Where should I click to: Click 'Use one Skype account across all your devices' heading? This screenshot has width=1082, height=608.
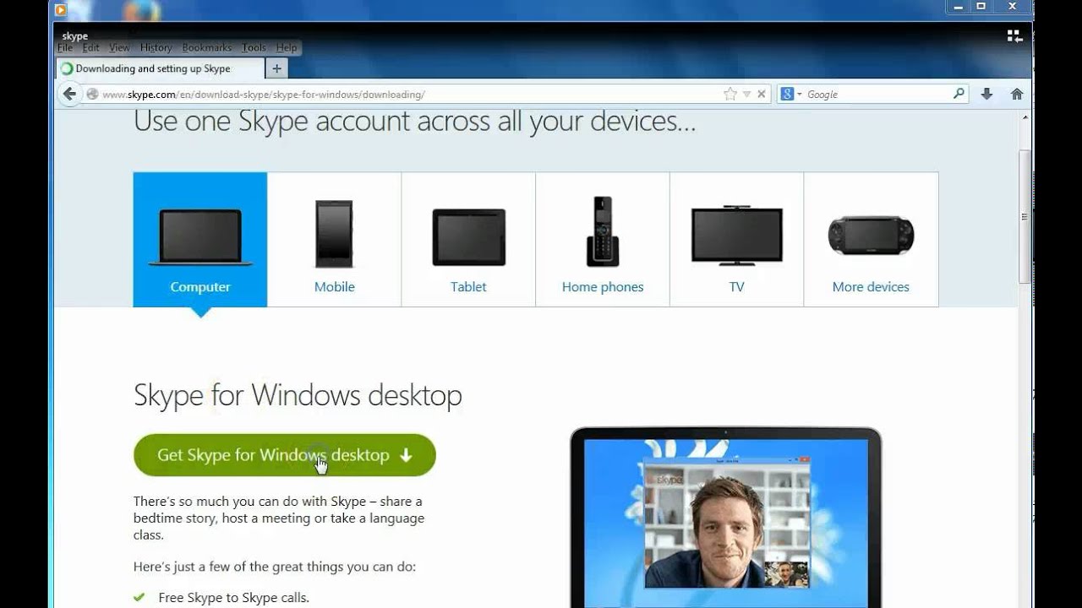point(415,122)
